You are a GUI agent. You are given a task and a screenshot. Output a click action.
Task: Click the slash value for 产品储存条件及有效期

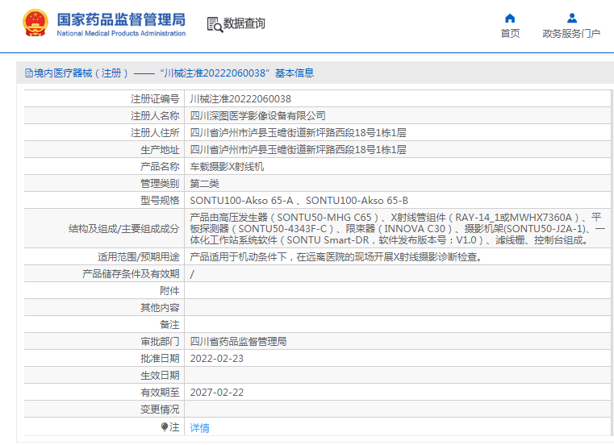192,274
